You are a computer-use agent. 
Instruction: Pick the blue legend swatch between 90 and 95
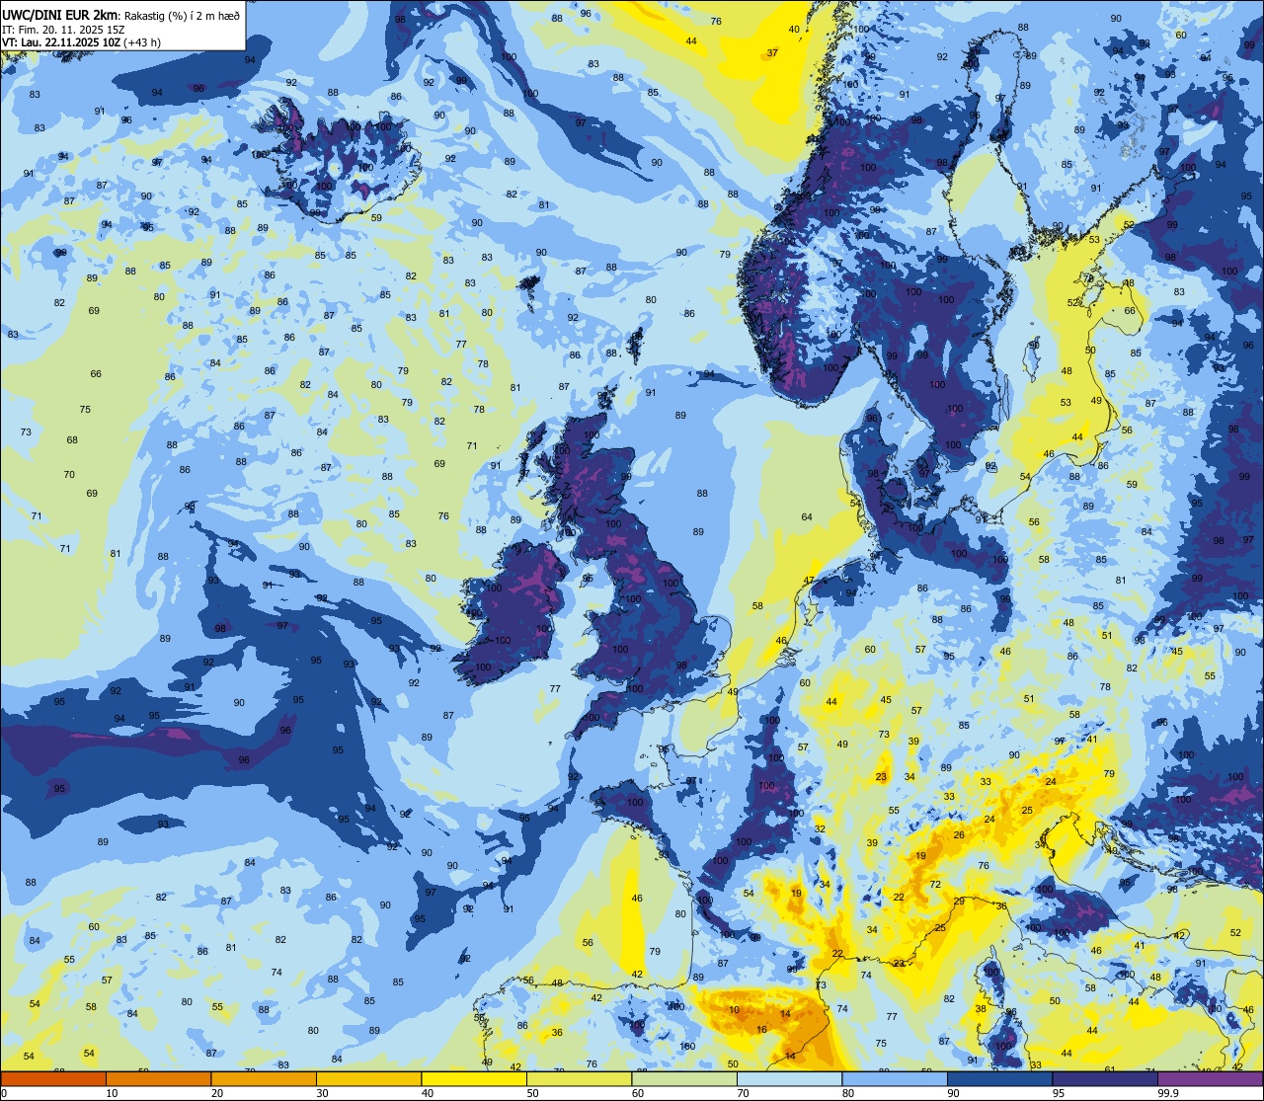click(x=999, y=1078)
